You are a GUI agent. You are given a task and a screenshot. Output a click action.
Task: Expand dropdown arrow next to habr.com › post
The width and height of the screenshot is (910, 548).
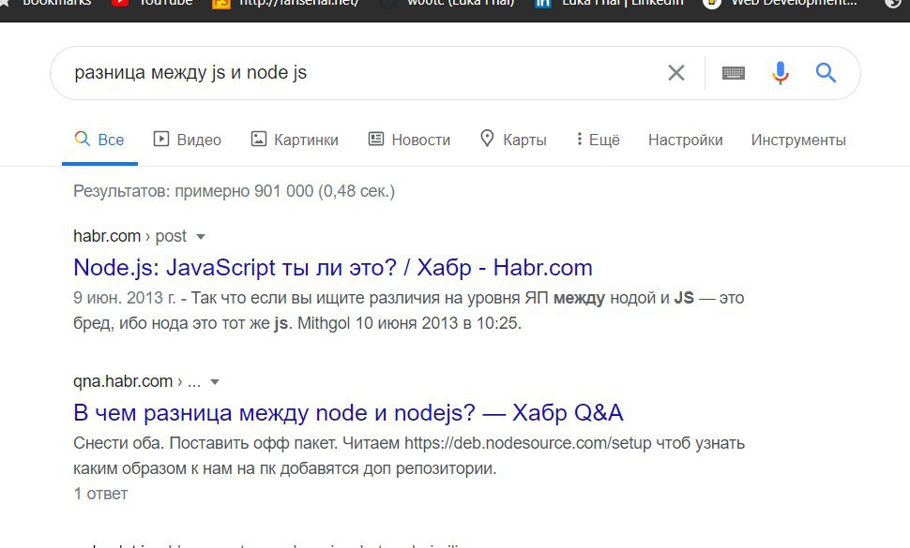201,237
